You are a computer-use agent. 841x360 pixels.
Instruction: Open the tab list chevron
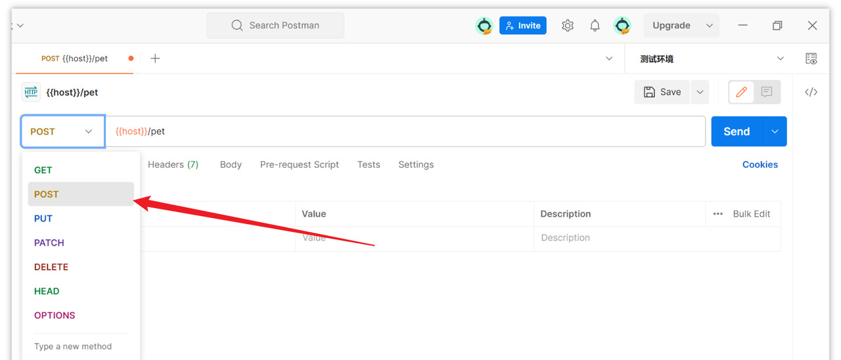pos(609,58)
